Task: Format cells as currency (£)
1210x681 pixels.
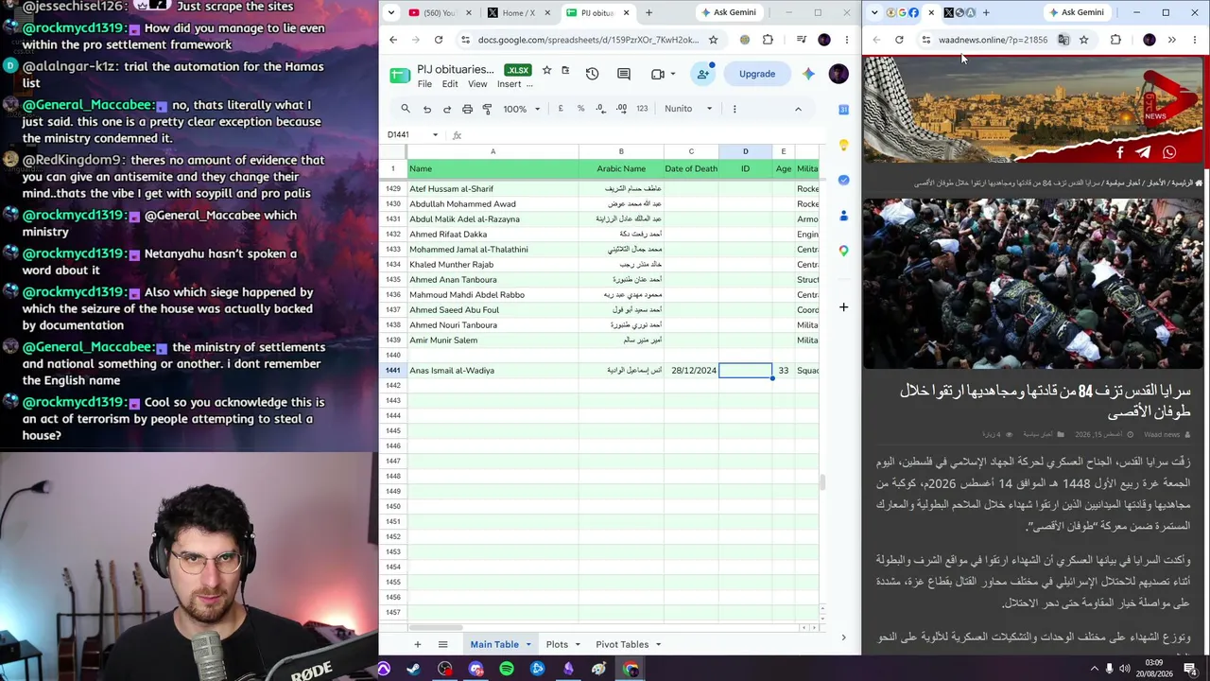Action: (561, 109)
